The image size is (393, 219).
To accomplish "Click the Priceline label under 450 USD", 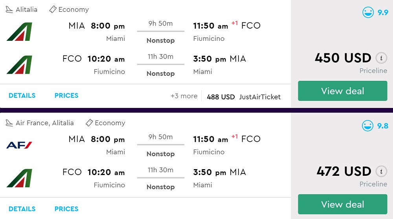I will [373, 71].
